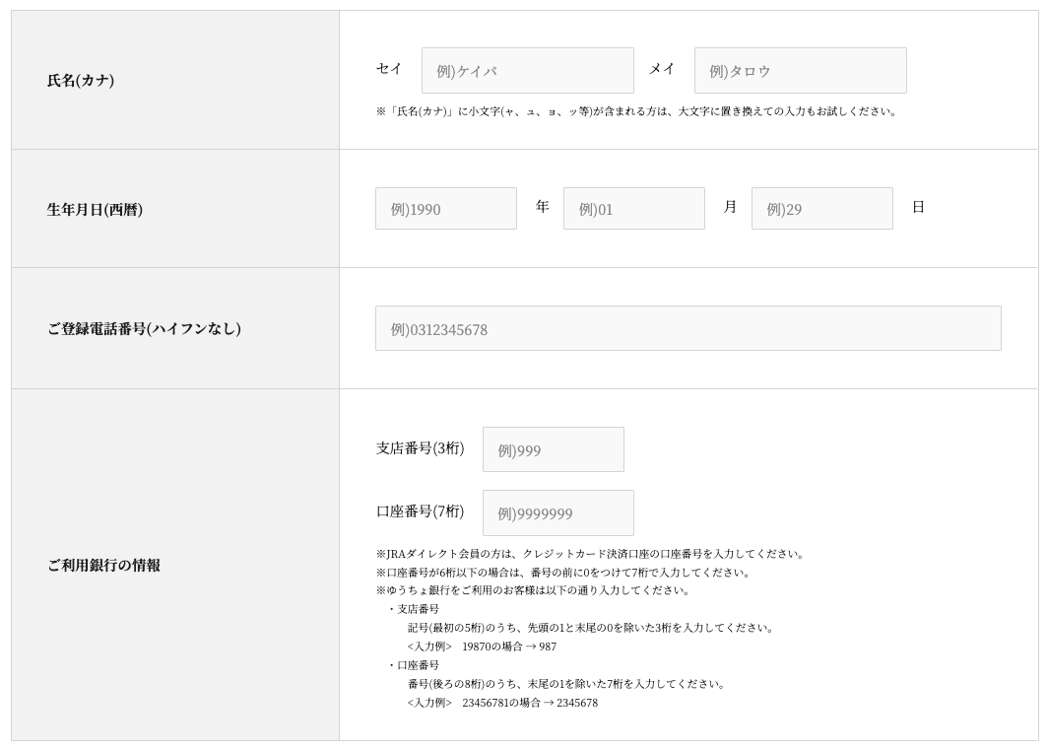Image resolution: width=1048 pixels, height=749 pixels.
Task: Click the セイ katakana surname input field
Action: [527, 71]
